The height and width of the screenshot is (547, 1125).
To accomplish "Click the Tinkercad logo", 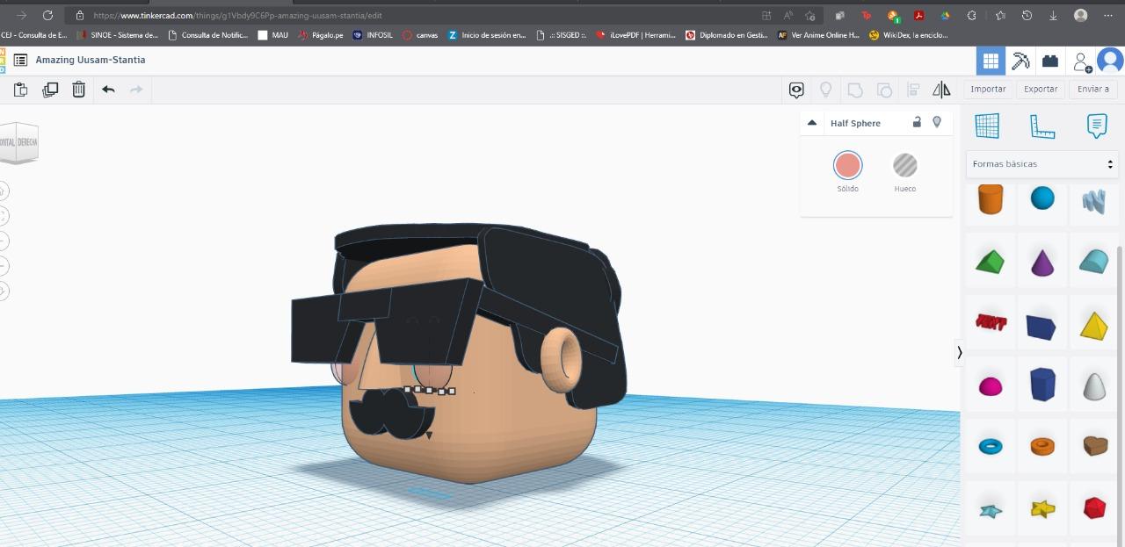I will tap(3, 61).
